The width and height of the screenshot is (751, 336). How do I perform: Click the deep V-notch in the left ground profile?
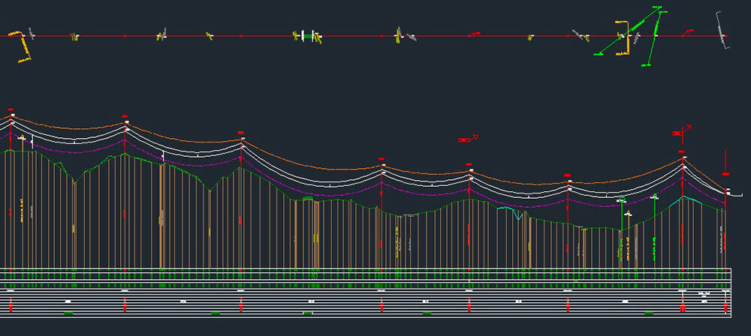[x=75, y=180]
